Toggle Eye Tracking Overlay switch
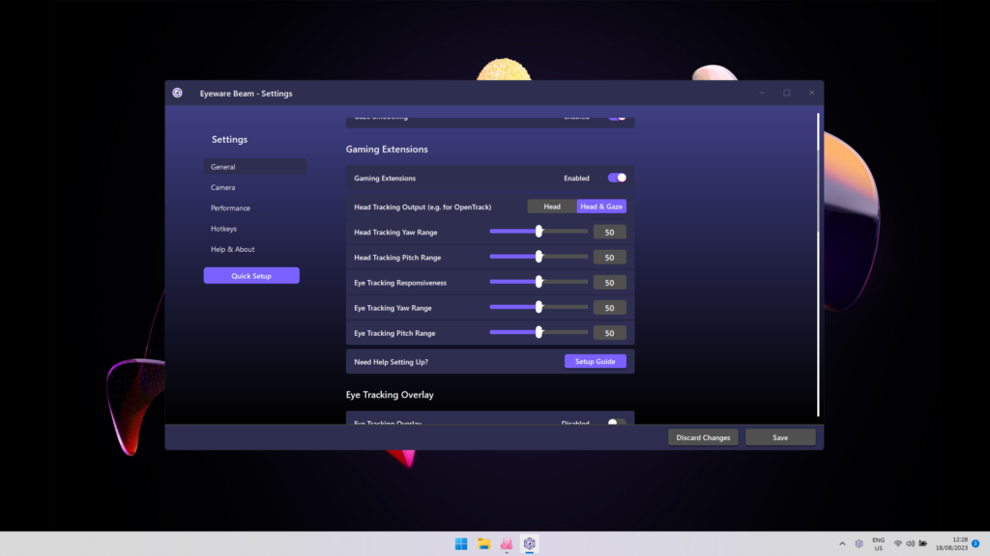This screenshot has height=556, width=990. pos(617,421)
